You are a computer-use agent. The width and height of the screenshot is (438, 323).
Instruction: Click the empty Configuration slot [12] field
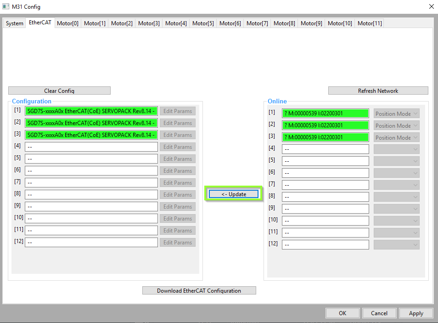[91, 243]
